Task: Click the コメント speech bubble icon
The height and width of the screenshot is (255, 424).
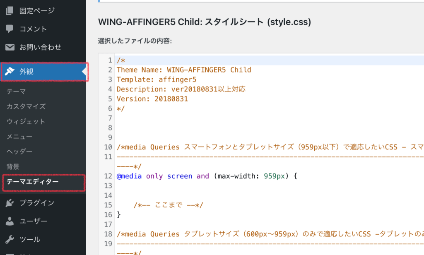Action: click(10, 29)
